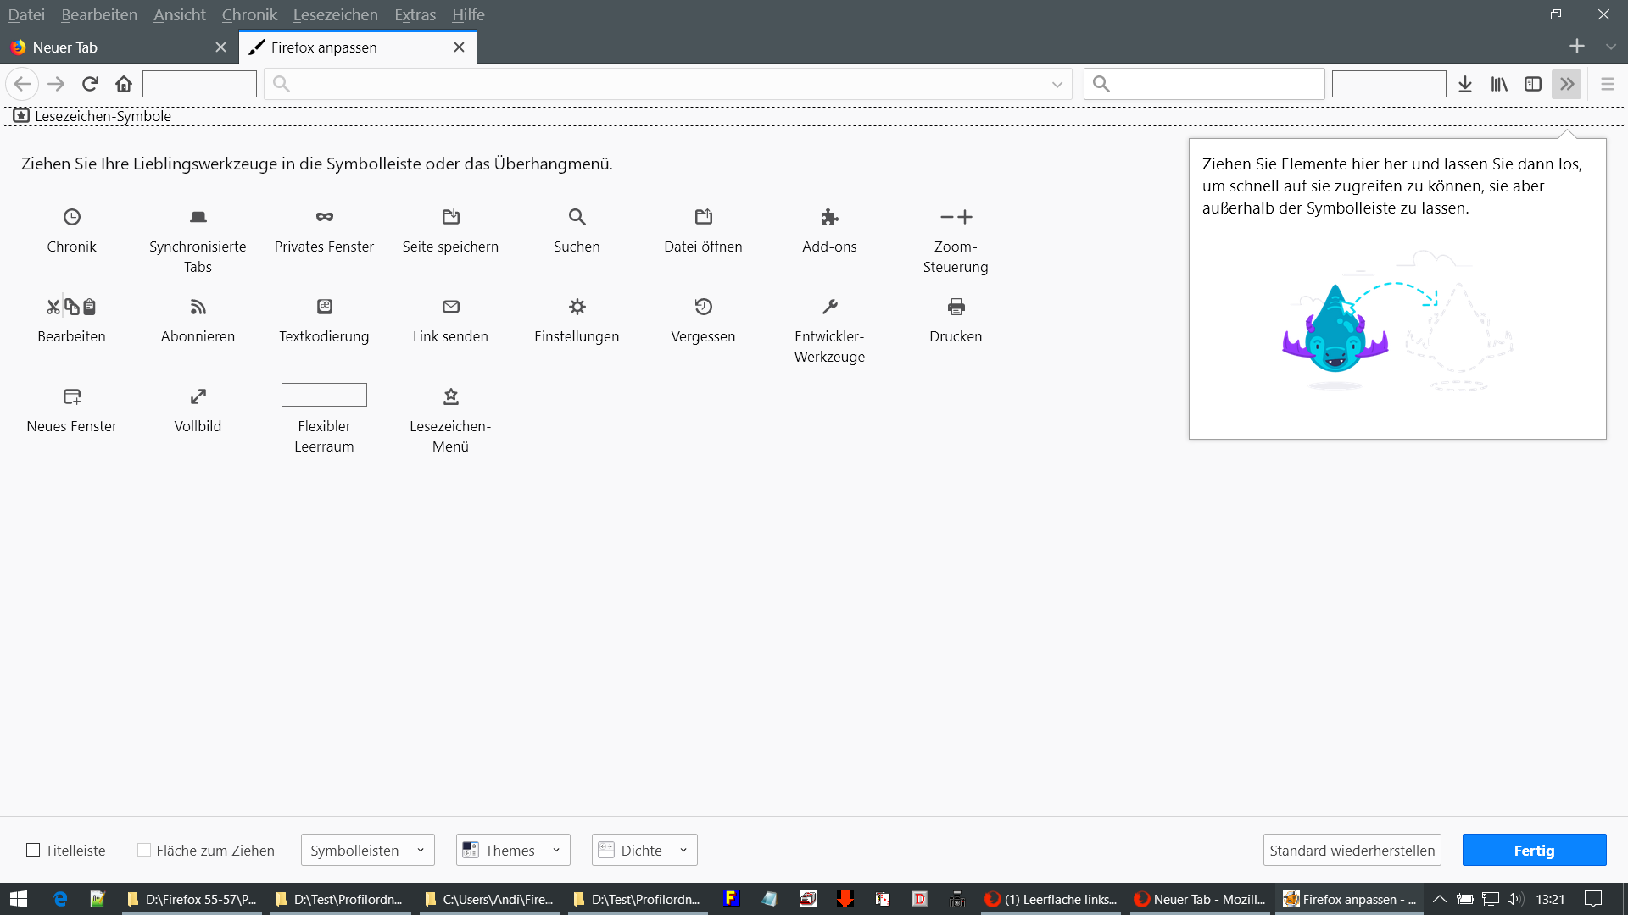Viewport: 1628px width, 915px height.
Task: Select the Entwickler-Werkzeuge wrench icon
Action: pos(829,307)
